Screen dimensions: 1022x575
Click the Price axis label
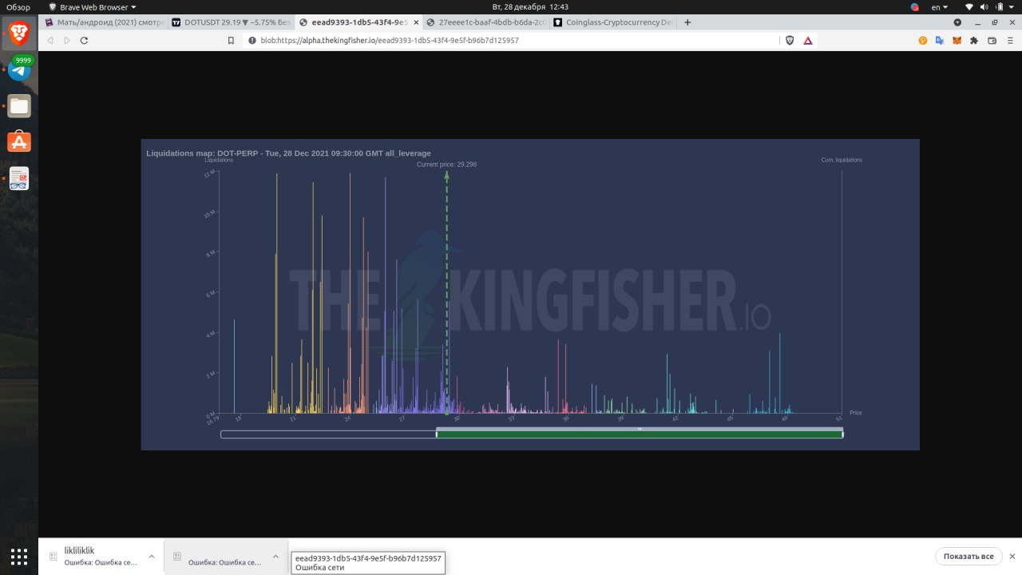[856, 413]
